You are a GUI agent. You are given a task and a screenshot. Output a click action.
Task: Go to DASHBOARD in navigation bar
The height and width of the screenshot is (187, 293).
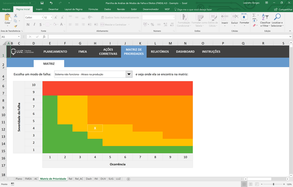coord(185,52)
